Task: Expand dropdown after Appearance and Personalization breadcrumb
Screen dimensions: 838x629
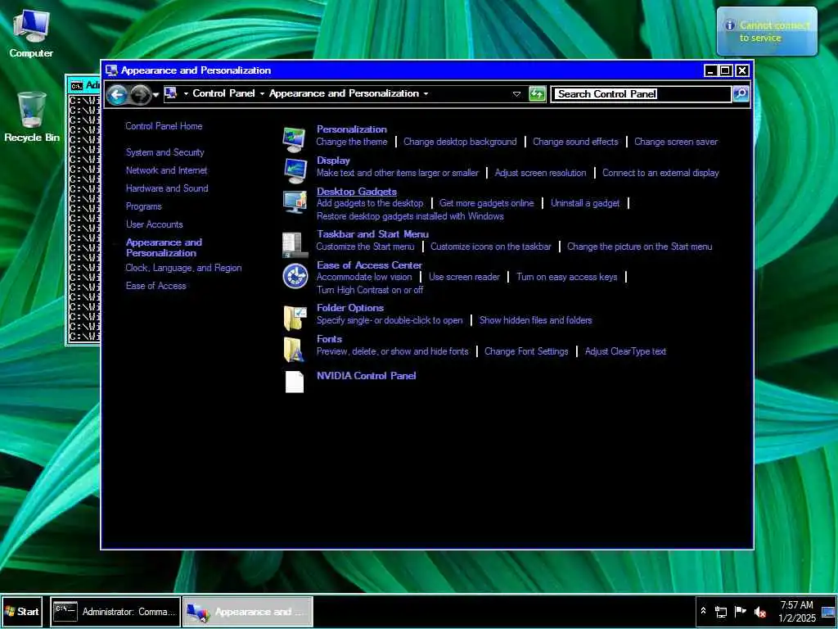Action: (426, 93)
